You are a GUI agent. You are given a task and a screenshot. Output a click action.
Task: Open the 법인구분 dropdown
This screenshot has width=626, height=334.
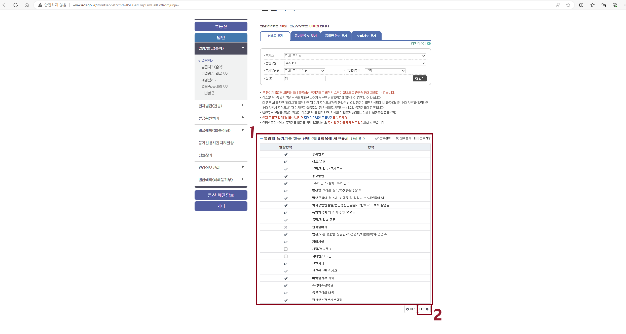(x=355, y=63)
